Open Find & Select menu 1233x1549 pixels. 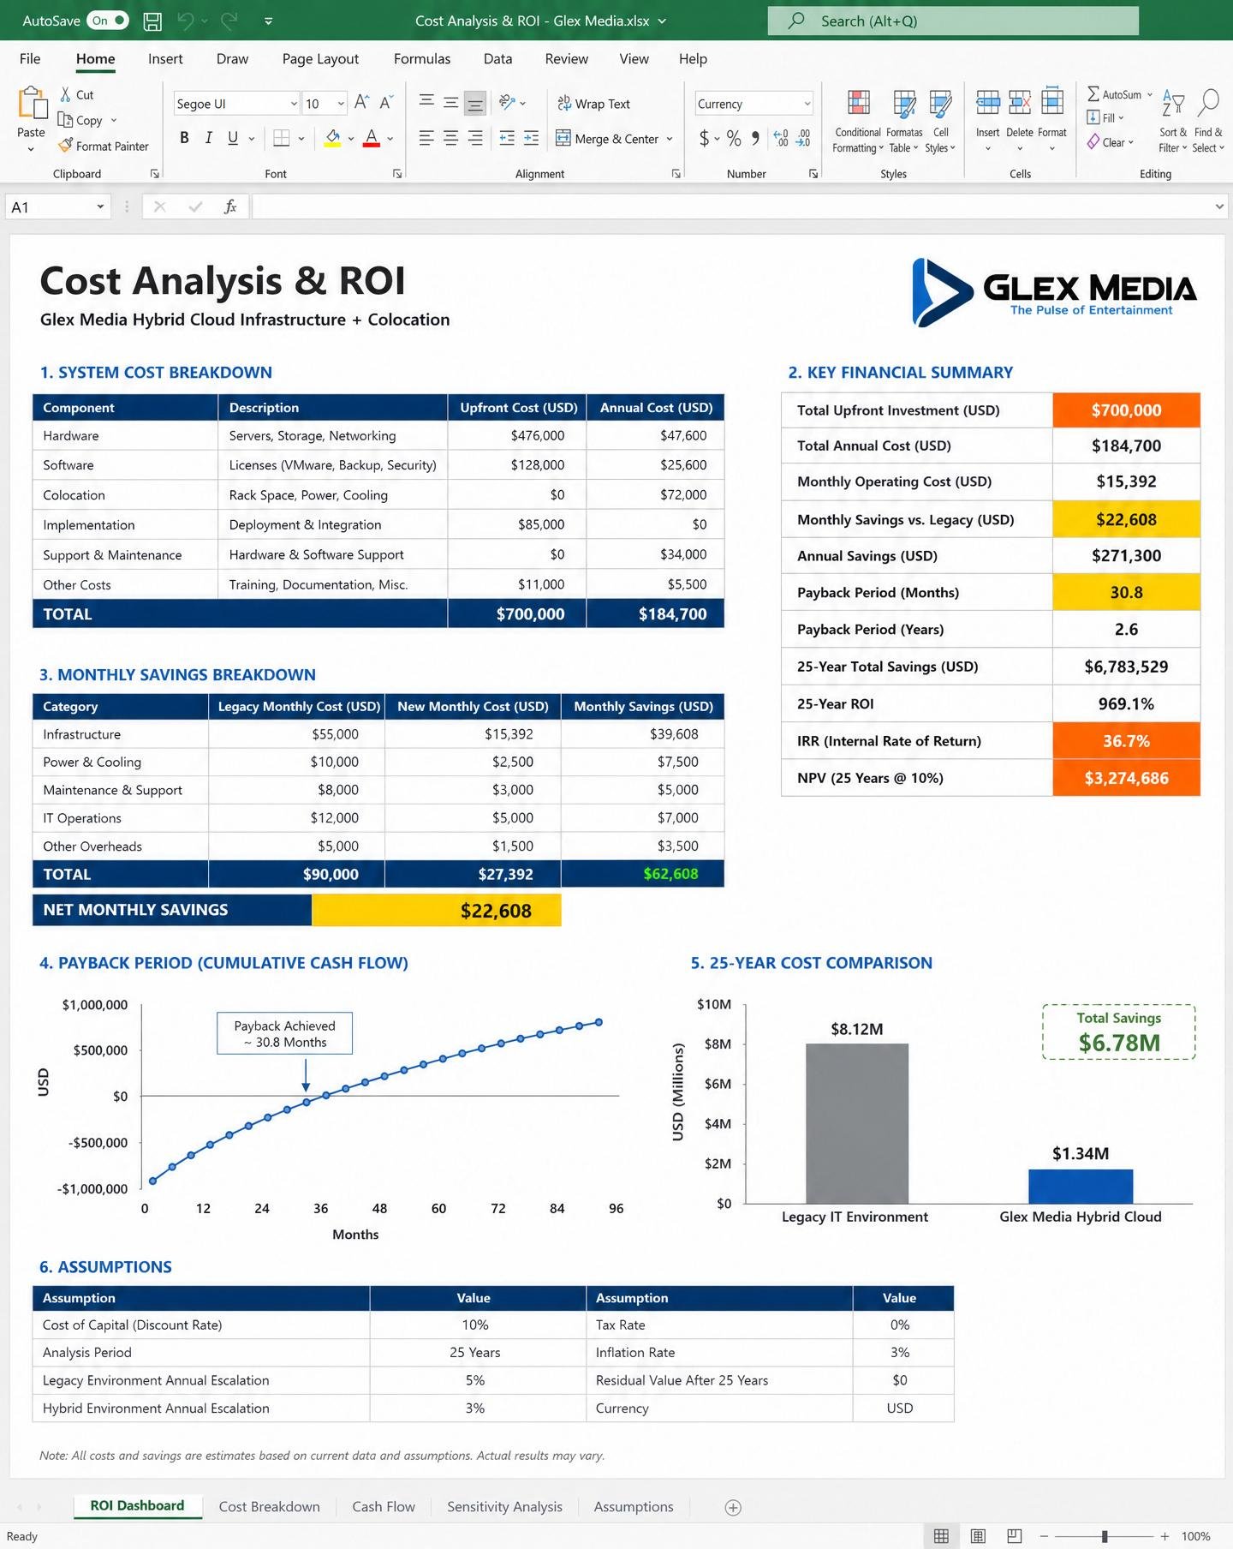coord(1208,122)
